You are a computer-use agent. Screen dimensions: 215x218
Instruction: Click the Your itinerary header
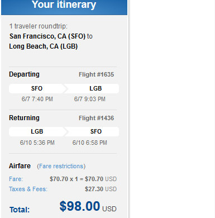64,5
